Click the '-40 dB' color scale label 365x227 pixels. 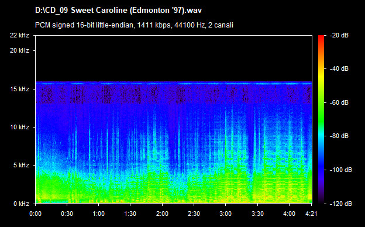[339, 68]
